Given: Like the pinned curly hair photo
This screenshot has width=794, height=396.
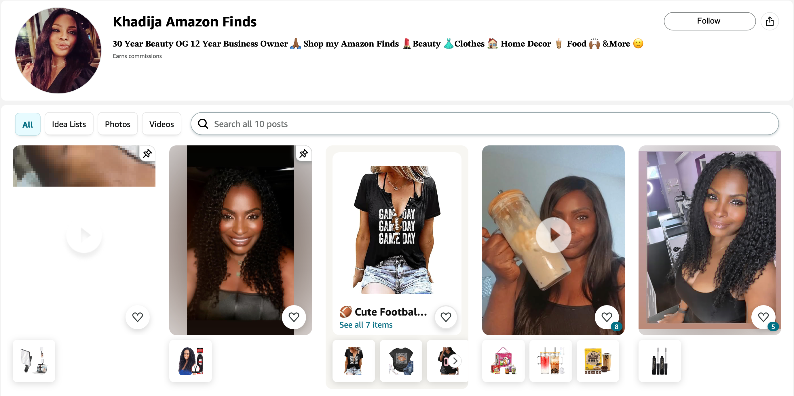Looking at the screenshot, I should [x=294, y=317].
